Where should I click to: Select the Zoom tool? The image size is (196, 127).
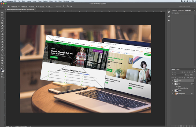point(2,63)
